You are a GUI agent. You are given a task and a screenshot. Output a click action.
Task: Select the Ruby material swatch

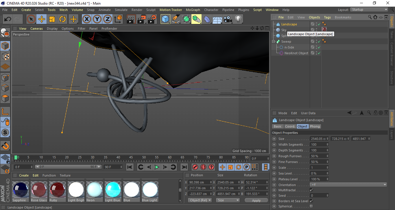tap(57, 192)
